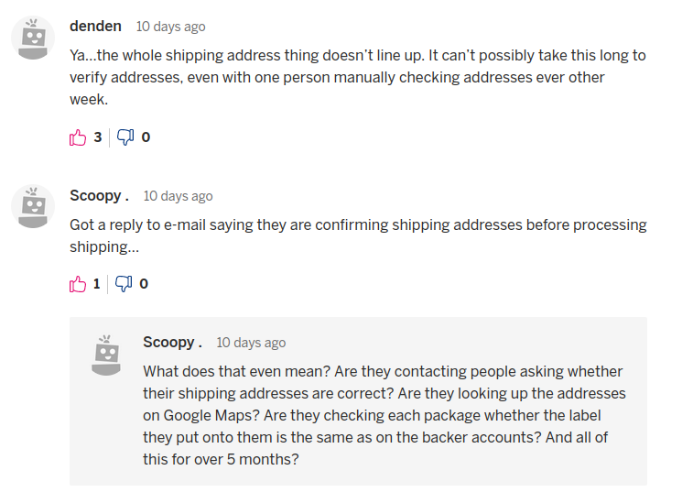
Task: Click denden's robot avatar
Action: 34,38
